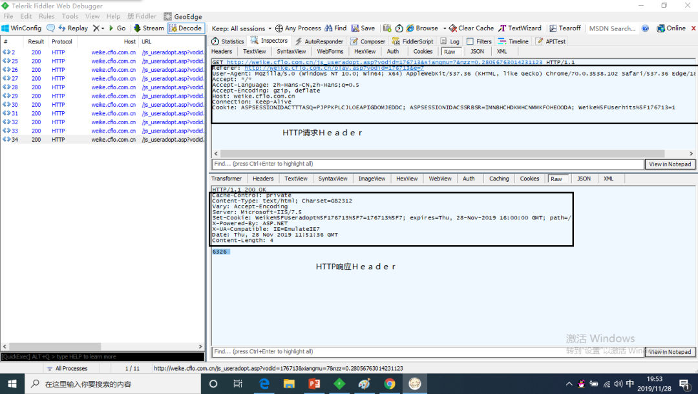Viewport: 698px width, 394px height.
Task: Clear Cache from the toolbar
Action: point(471,28)
